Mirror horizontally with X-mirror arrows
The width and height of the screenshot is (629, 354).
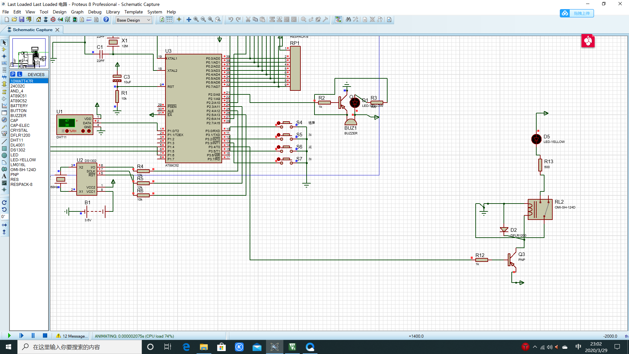point(4,225)
